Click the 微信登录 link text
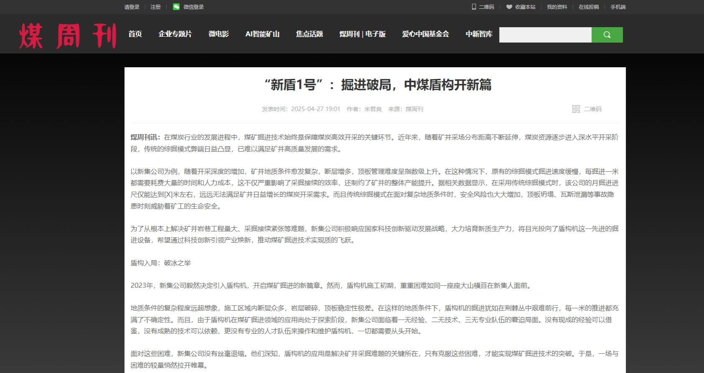704x373 pixels. click(x=194, y=7)
